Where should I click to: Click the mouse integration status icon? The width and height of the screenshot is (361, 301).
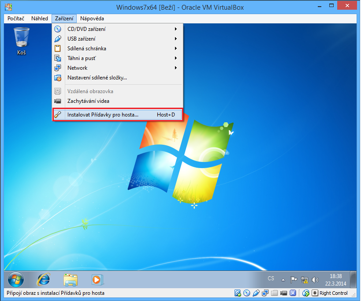click(306, 293)
